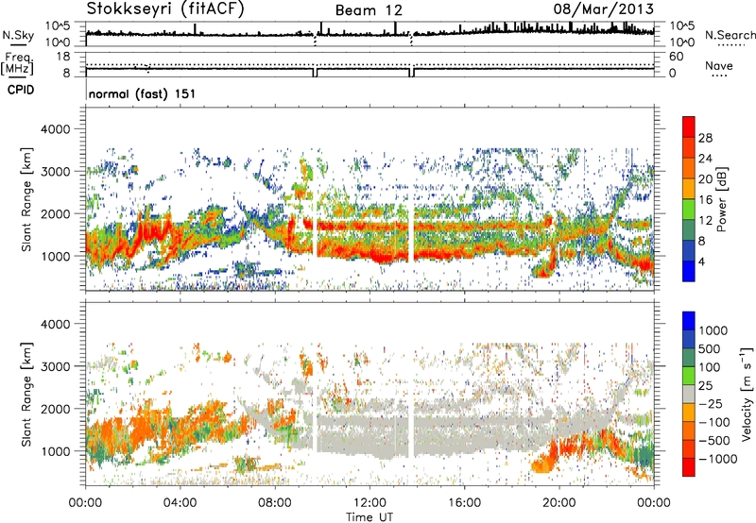Select the 'Beam 12' label
Viewport: 756px width, 523px height.
point(369,10)
